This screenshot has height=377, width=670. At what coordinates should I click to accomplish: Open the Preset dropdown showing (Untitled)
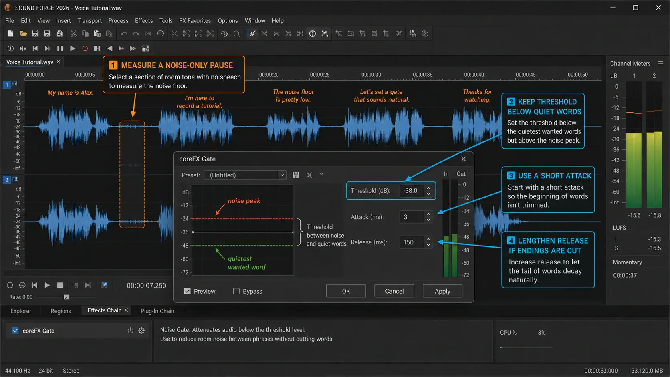(x=245, y=175)
